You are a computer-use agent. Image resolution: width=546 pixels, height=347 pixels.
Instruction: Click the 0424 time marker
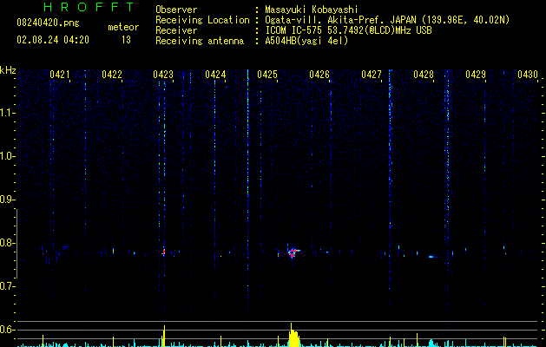coord(215,74)
